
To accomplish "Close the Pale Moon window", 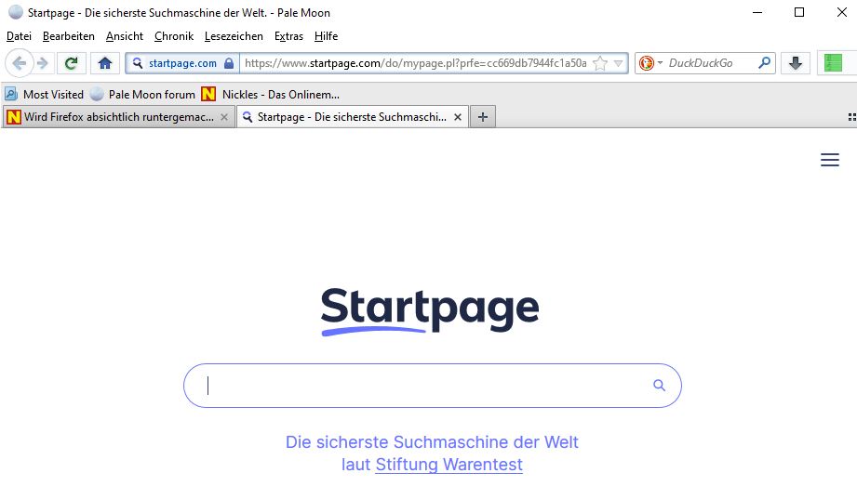I will point(842,12).
